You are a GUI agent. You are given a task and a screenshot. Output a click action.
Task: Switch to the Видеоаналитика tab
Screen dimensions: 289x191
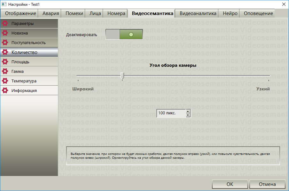coord(197,13)
